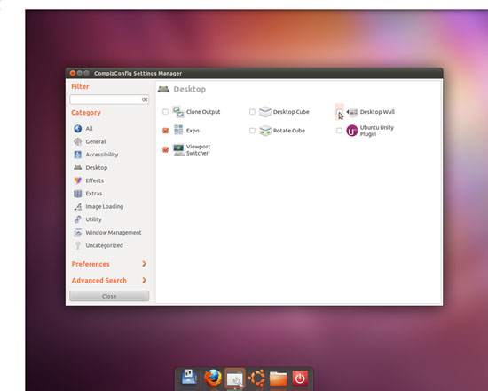This screenshot has height=391, width=488.
Task: Expand the Advanced Search section arrow
Action: tap(144, 280)
